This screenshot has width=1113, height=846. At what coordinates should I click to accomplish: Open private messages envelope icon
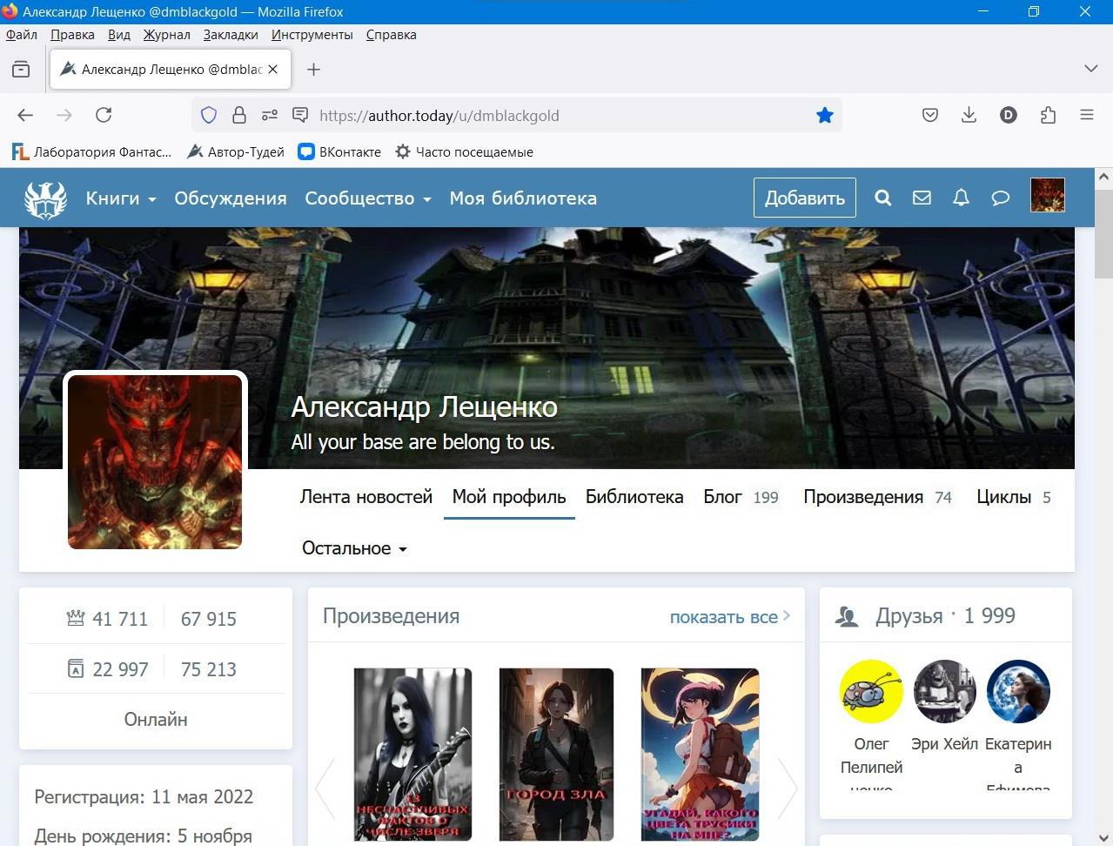coord(922,198)
